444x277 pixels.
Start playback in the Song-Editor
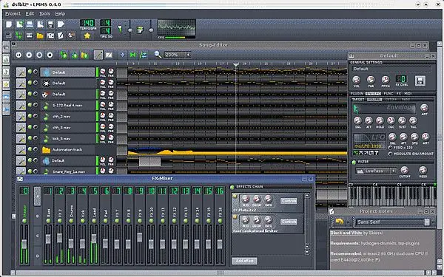(x=18, y=55)
